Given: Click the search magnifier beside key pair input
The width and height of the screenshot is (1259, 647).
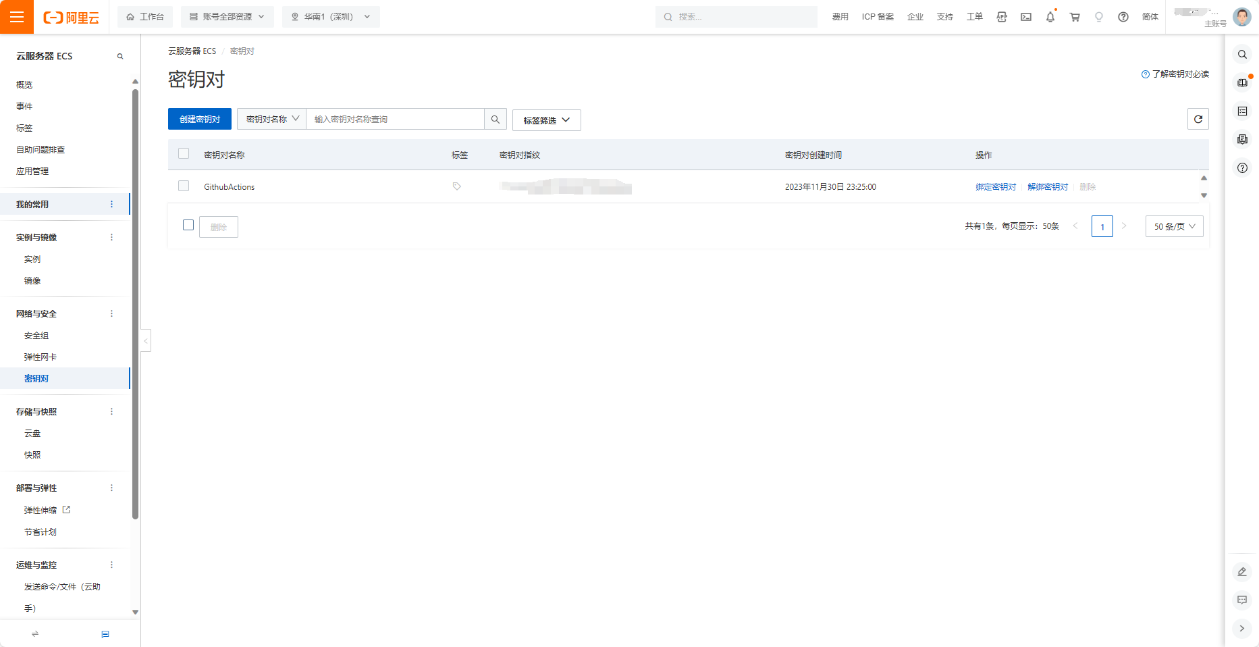Looking at the screenshot, I should point(495,119).
